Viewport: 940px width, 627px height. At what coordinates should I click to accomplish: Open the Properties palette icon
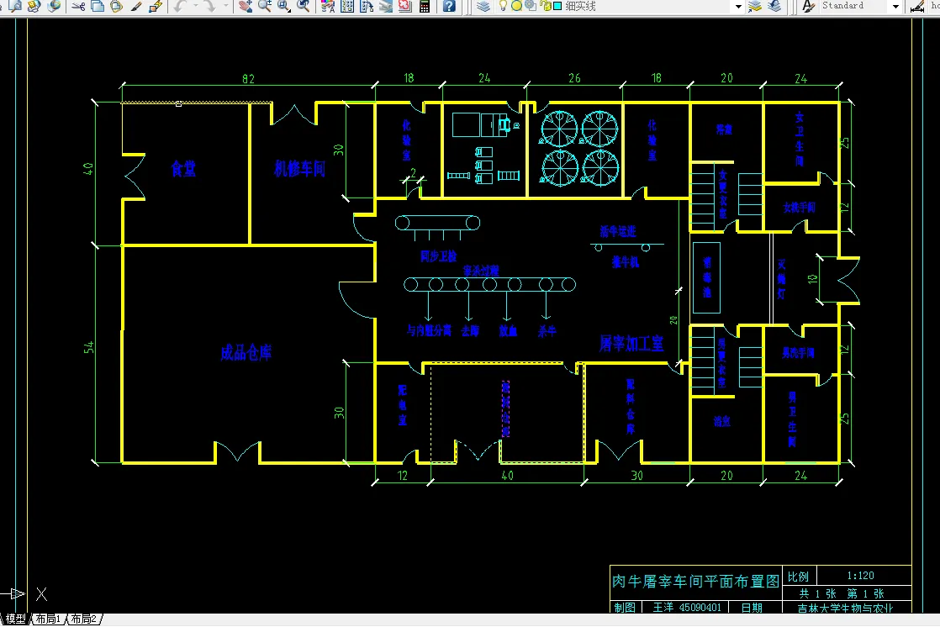[328, 6]
